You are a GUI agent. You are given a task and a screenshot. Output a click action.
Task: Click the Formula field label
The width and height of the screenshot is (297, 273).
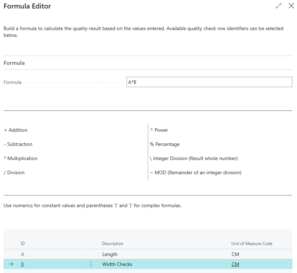12,82
